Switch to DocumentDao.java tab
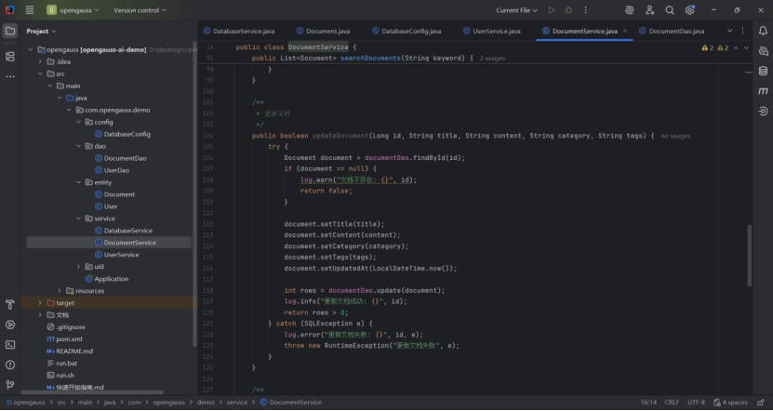 [x=672, y=31]
